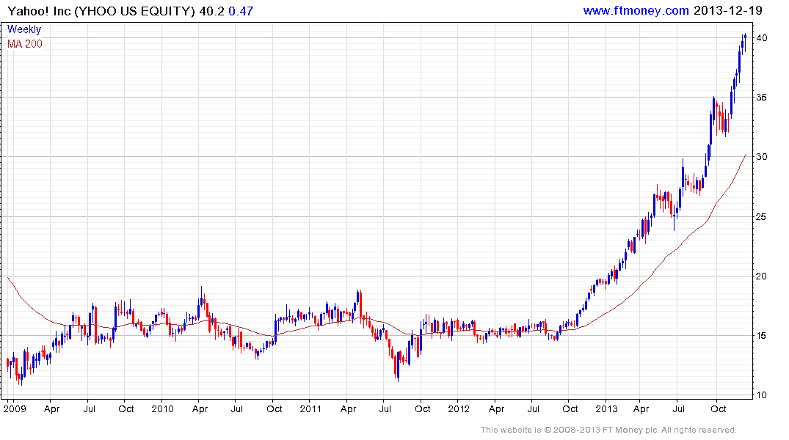Click the x-axis label 2011
Screen dimensions: 789x440
310,408
